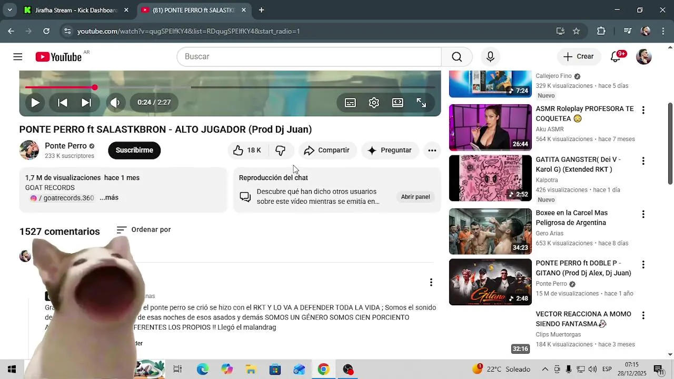Like the video with 18 K likes
The width and height of the screenshot is (674, 379).
point(247,151)
